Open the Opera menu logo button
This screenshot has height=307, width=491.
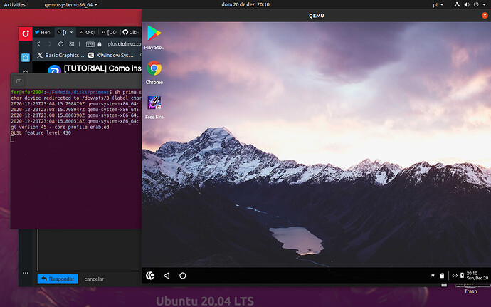[x=26, y=33]
